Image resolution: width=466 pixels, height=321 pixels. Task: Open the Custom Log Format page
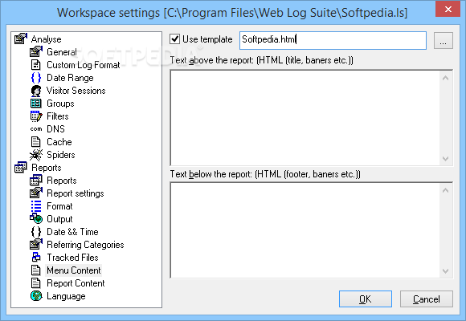pos(84,65)
